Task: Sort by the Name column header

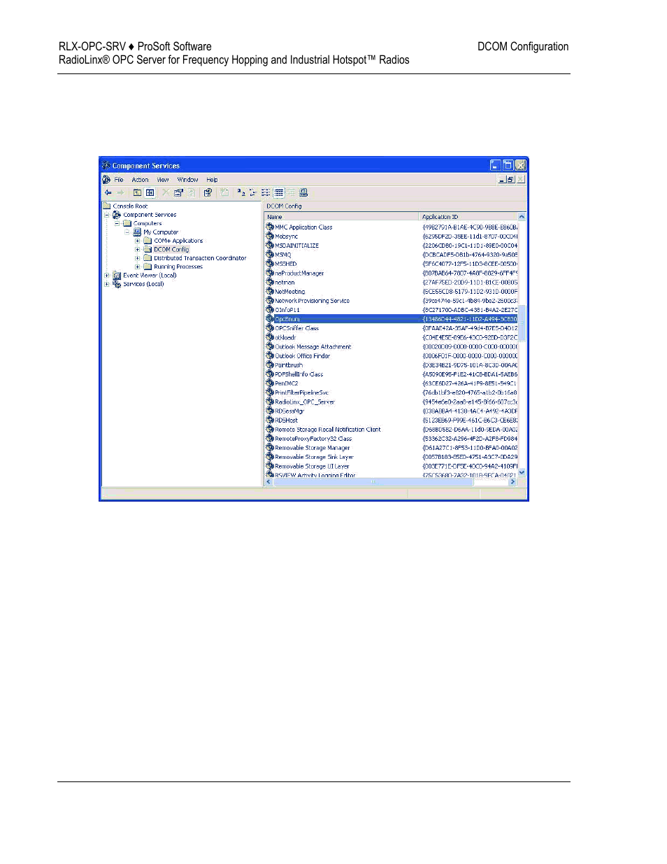Action: 342,217
